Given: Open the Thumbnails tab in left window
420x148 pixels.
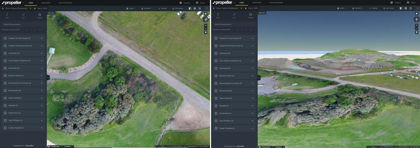Looking at the screenshot, I should tap(55, 146).
